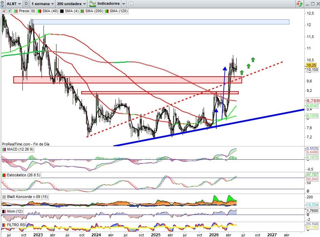Click the 80,840 stochastic value label

(x=312, y=179)
